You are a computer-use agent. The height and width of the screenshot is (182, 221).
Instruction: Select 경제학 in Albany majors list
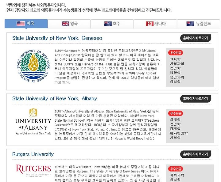(175, 129)
